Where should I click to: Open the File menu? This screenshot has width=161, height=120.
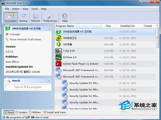coord(7,9)
